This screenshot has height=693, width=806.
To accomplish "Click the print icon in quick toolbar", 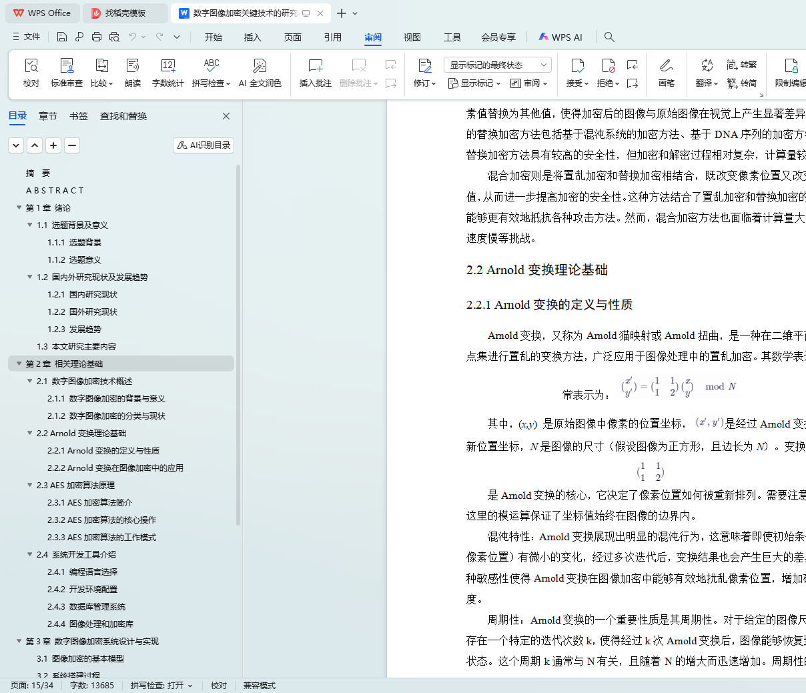I will [x=97, y=37].
